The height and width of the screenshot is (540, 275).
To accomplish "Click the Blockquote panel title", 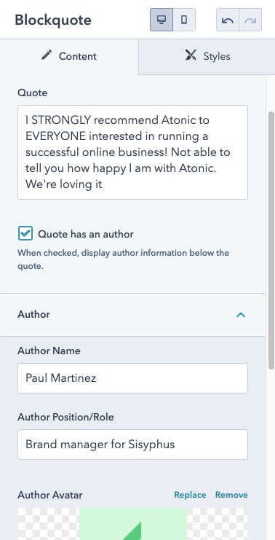I will tap(53, 20).
